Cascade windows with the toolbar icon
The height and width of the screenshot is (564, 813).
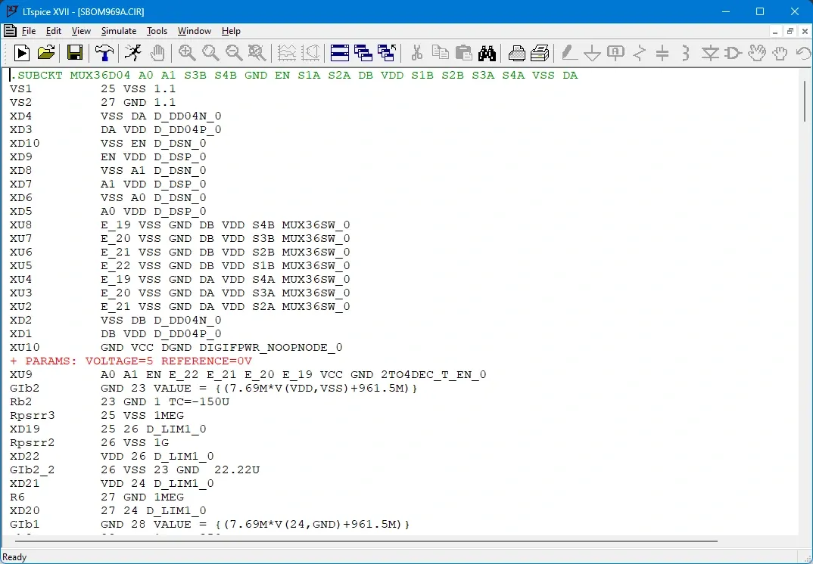(363, 53)
